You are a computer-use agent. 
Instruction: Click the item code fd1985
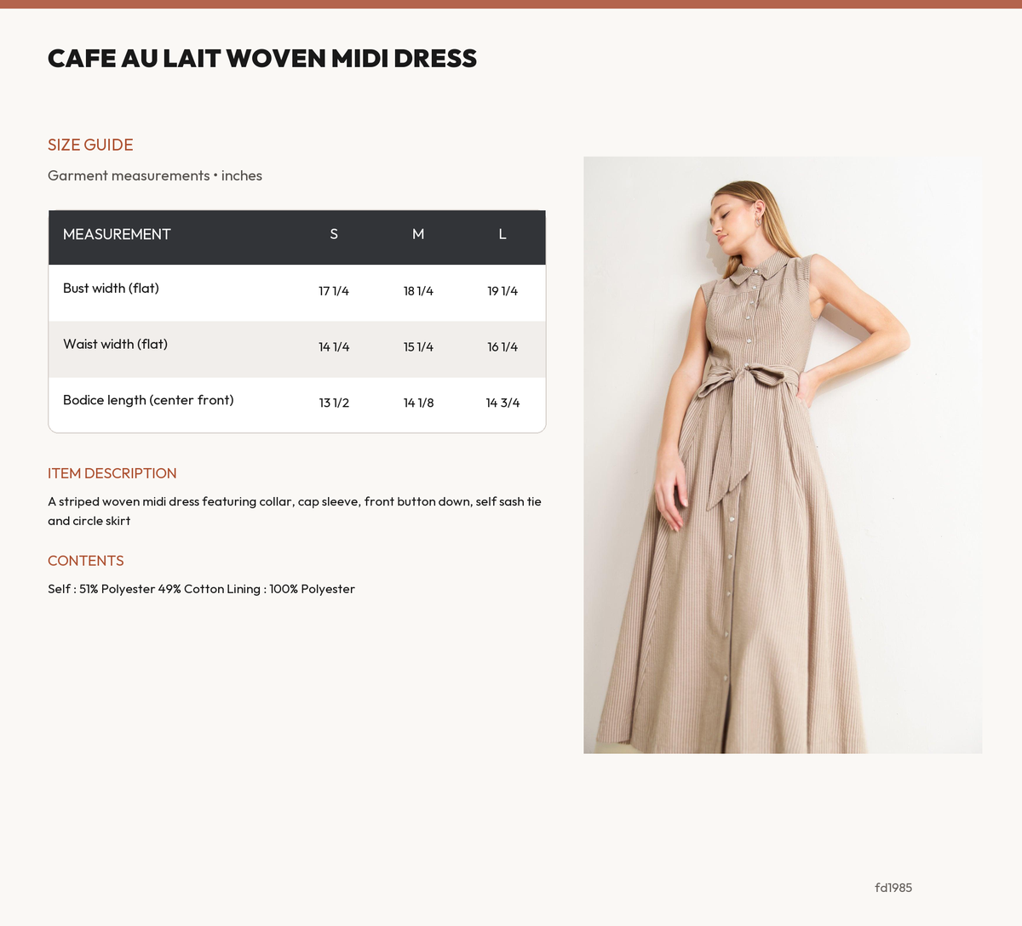pyautogui.click(x=893, y=888)
